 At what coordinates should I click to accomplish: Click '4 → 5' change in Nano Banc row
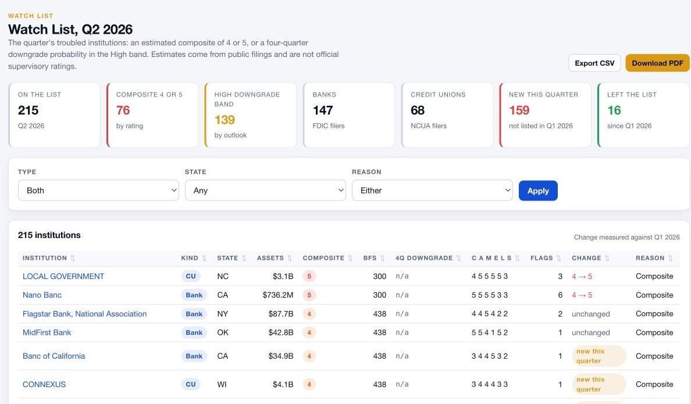point(582,295)
